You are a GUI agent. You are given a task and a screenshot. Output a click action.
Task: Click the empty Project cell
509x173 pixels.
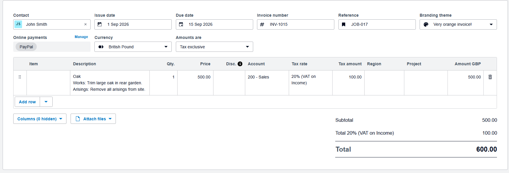[x=426, y=83]
